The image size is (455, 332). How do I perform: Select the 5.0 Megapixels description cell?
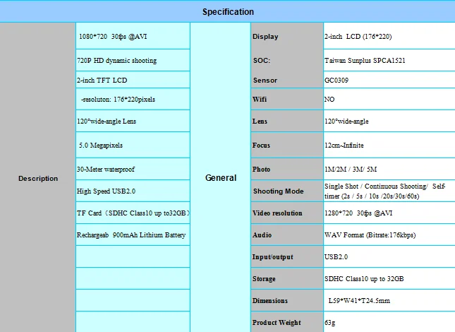point(101,146)
